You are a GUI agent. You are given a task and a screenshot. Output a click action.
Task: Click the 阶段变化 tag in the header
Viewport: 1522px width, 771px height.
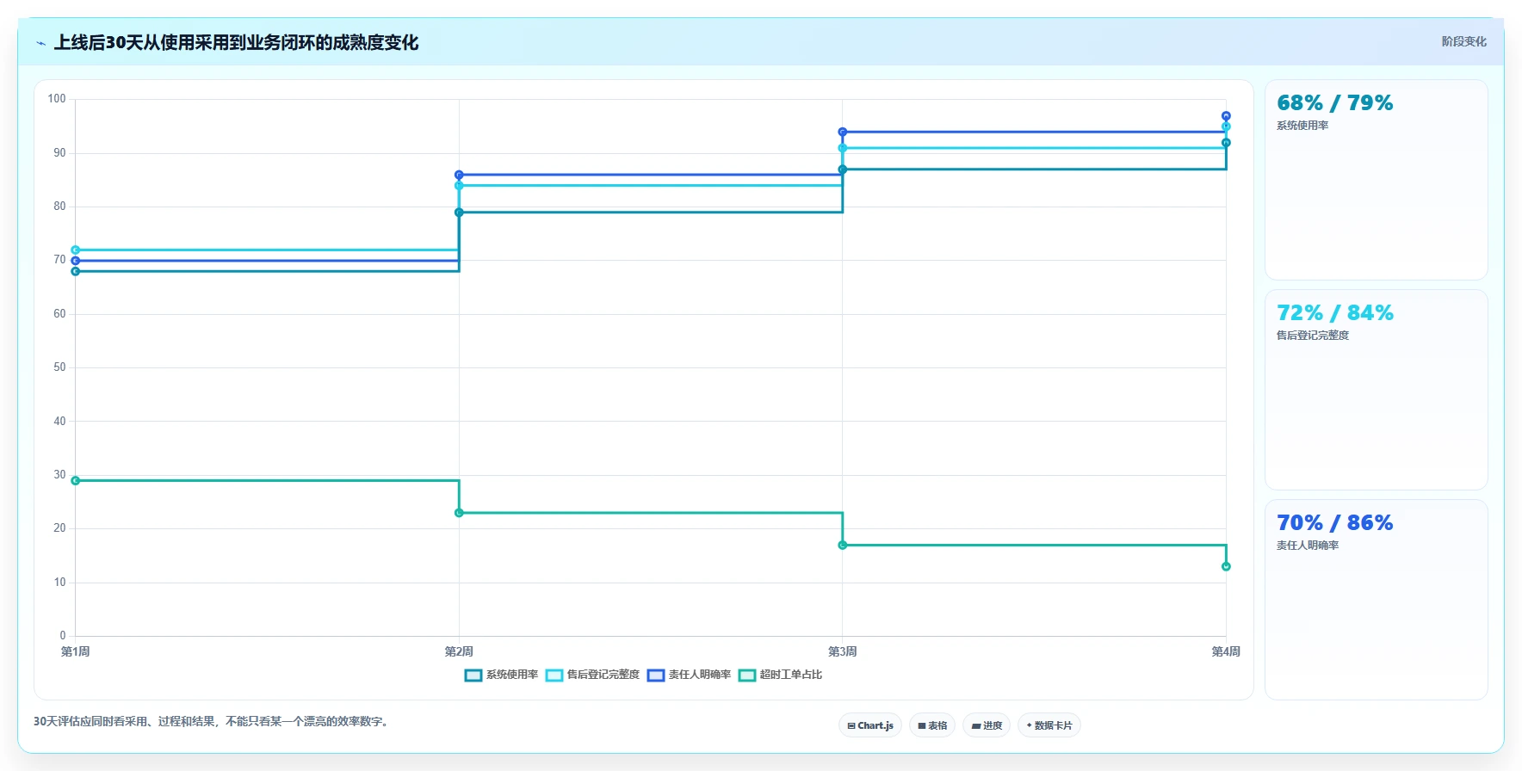point(1463,41)
